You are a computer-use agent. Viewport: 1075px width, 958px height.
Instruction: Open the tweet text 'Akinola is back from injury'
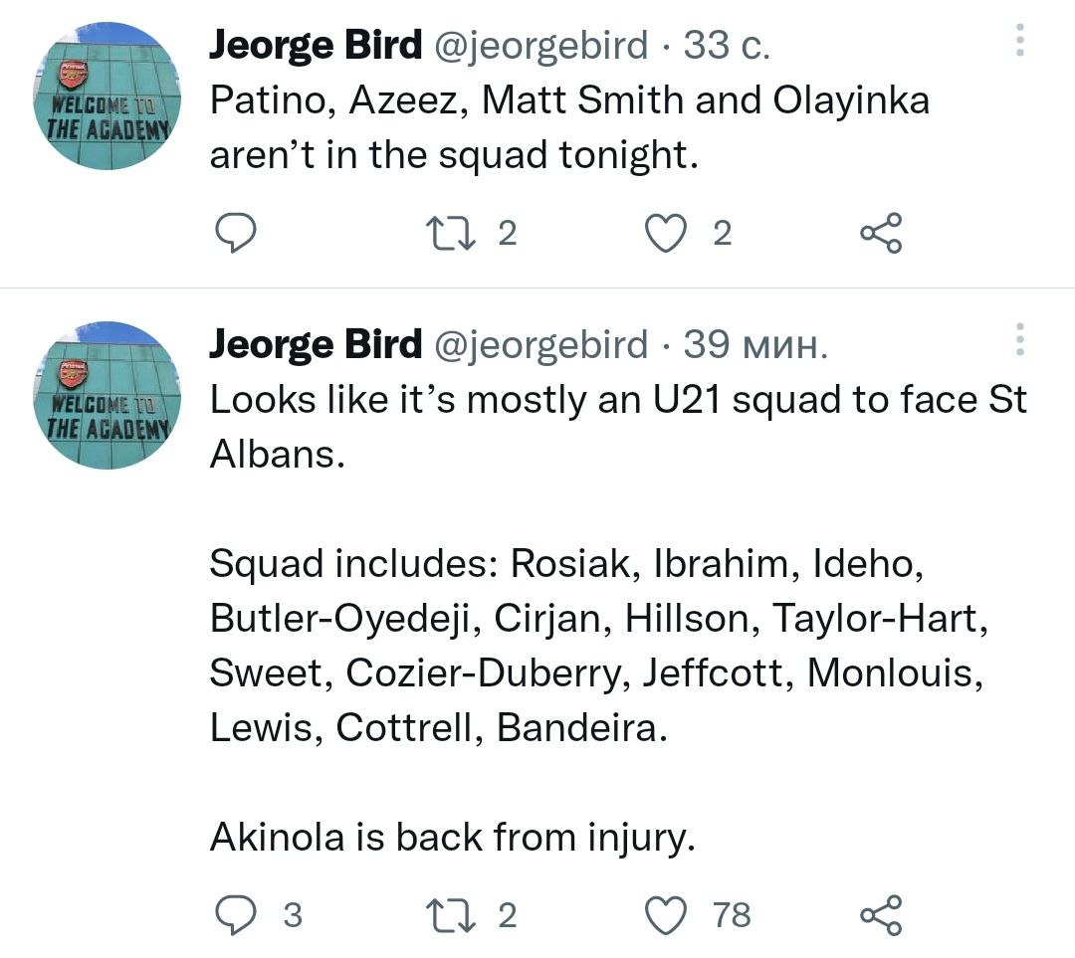451,838
